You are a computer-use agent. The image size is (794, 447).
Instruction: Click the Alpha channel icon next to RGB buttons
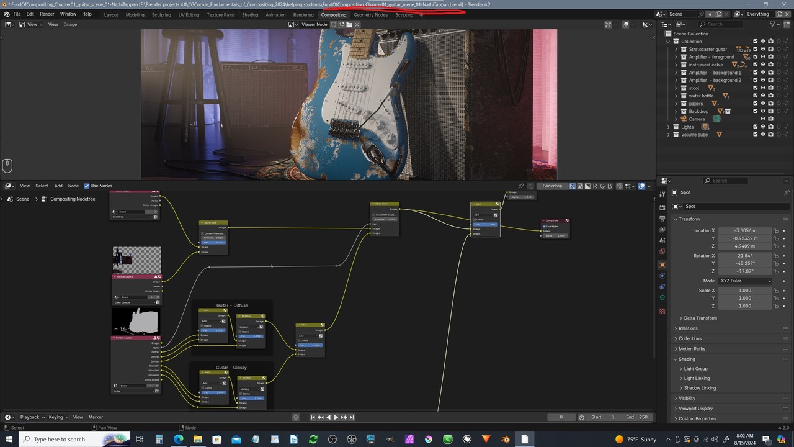click(587, 186)
